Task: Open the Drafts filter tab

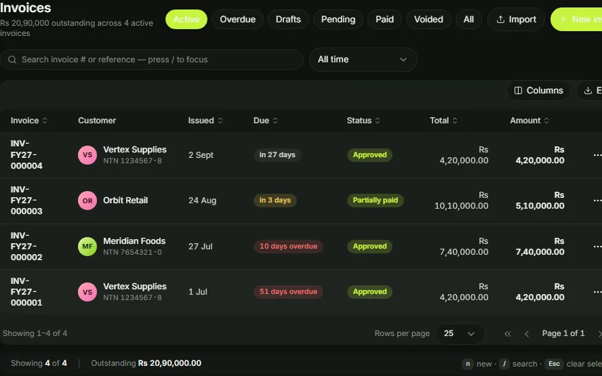Action: point(288,19)
